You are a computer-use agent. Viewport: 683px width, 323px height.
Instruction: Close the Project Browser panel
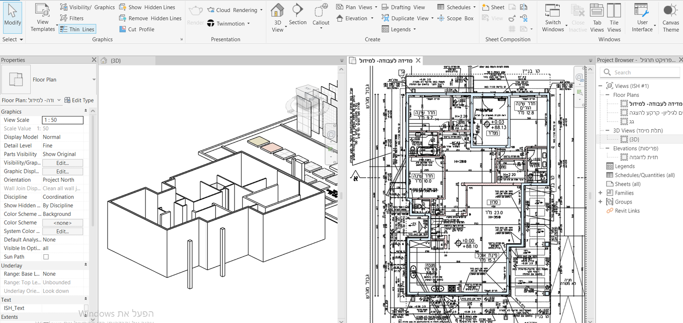[681, 60]
